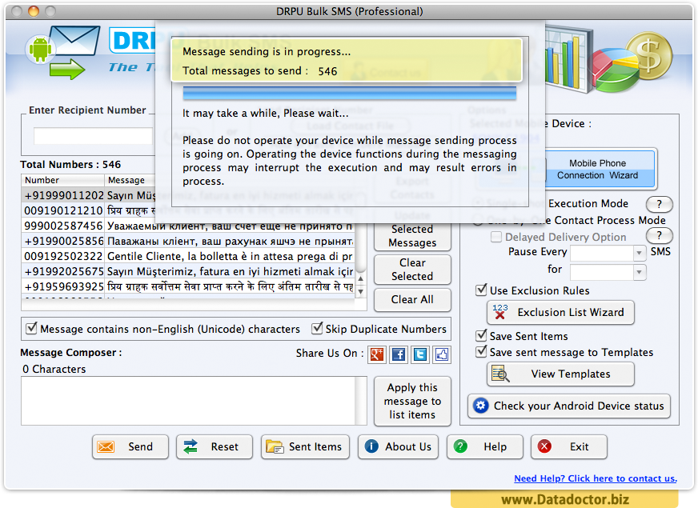Click Clear Selected button
The width and height of the screenshot is (698, 508).
[412, 270]
